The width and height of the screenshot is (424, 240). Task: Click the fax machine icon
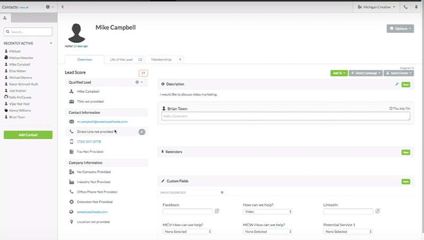click(72, 152)
